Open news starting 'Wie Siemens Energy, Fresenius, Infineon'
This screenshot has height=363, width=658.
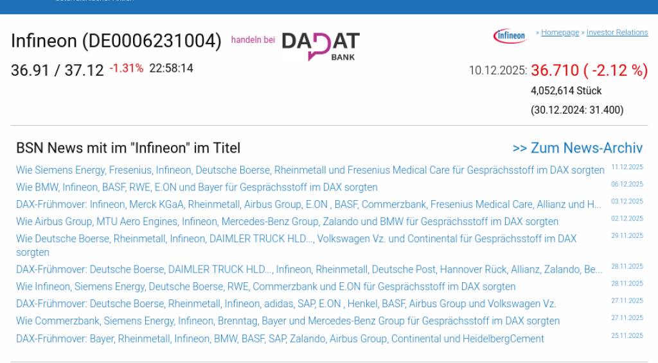[310, 171]
